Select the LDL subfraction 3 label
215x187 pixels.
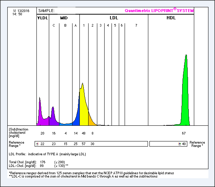[101, 26]
